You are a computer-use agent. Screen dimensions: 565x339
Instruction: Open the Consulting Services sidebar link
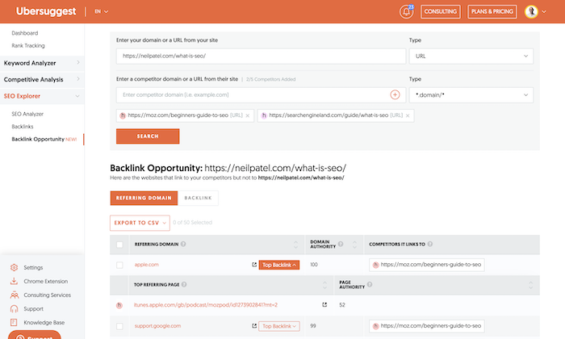coord(47,295)
